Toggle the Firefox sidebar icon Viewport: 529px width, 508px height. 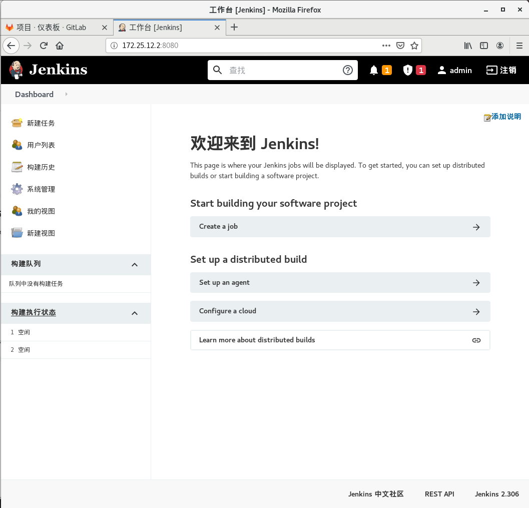click(x=484, y=46)
